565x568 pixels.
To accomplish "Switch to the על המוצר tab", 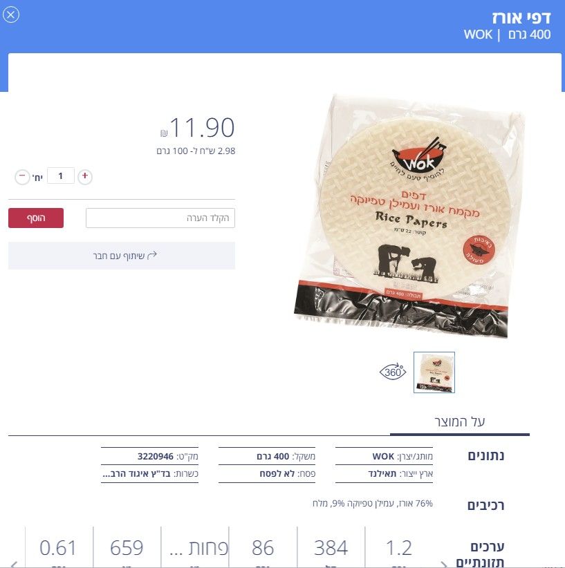I will point(459,422).
